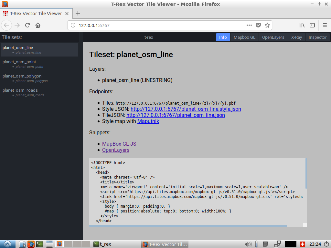Switch to the X-Ray view

pyautogui.click(x=297, y=37)
